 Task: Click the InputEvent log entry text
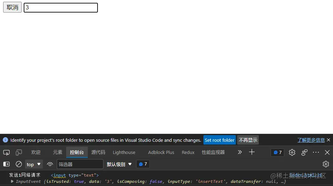pos(151,181)
